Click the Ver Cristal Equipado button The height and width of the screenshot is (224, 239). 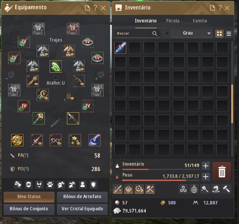coord(82,209)
